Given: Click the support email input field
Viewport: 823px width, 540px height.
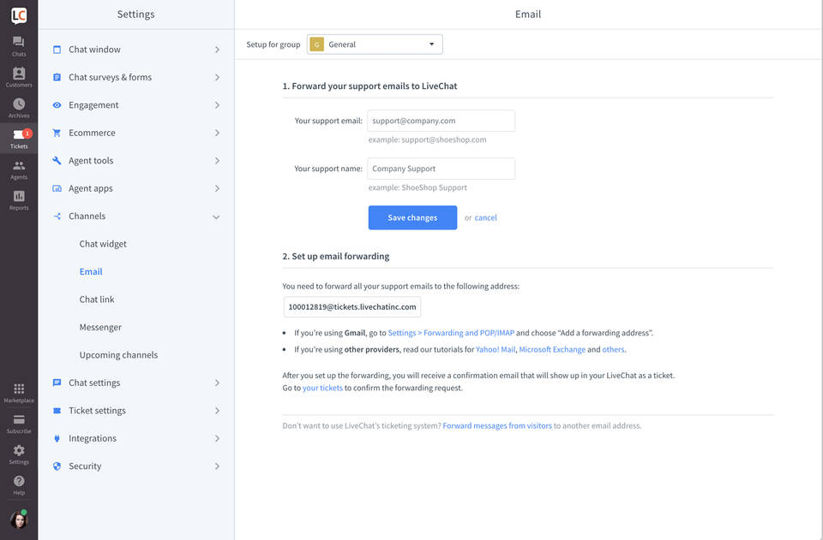Looking at the screenshot, I should (441, 121).
